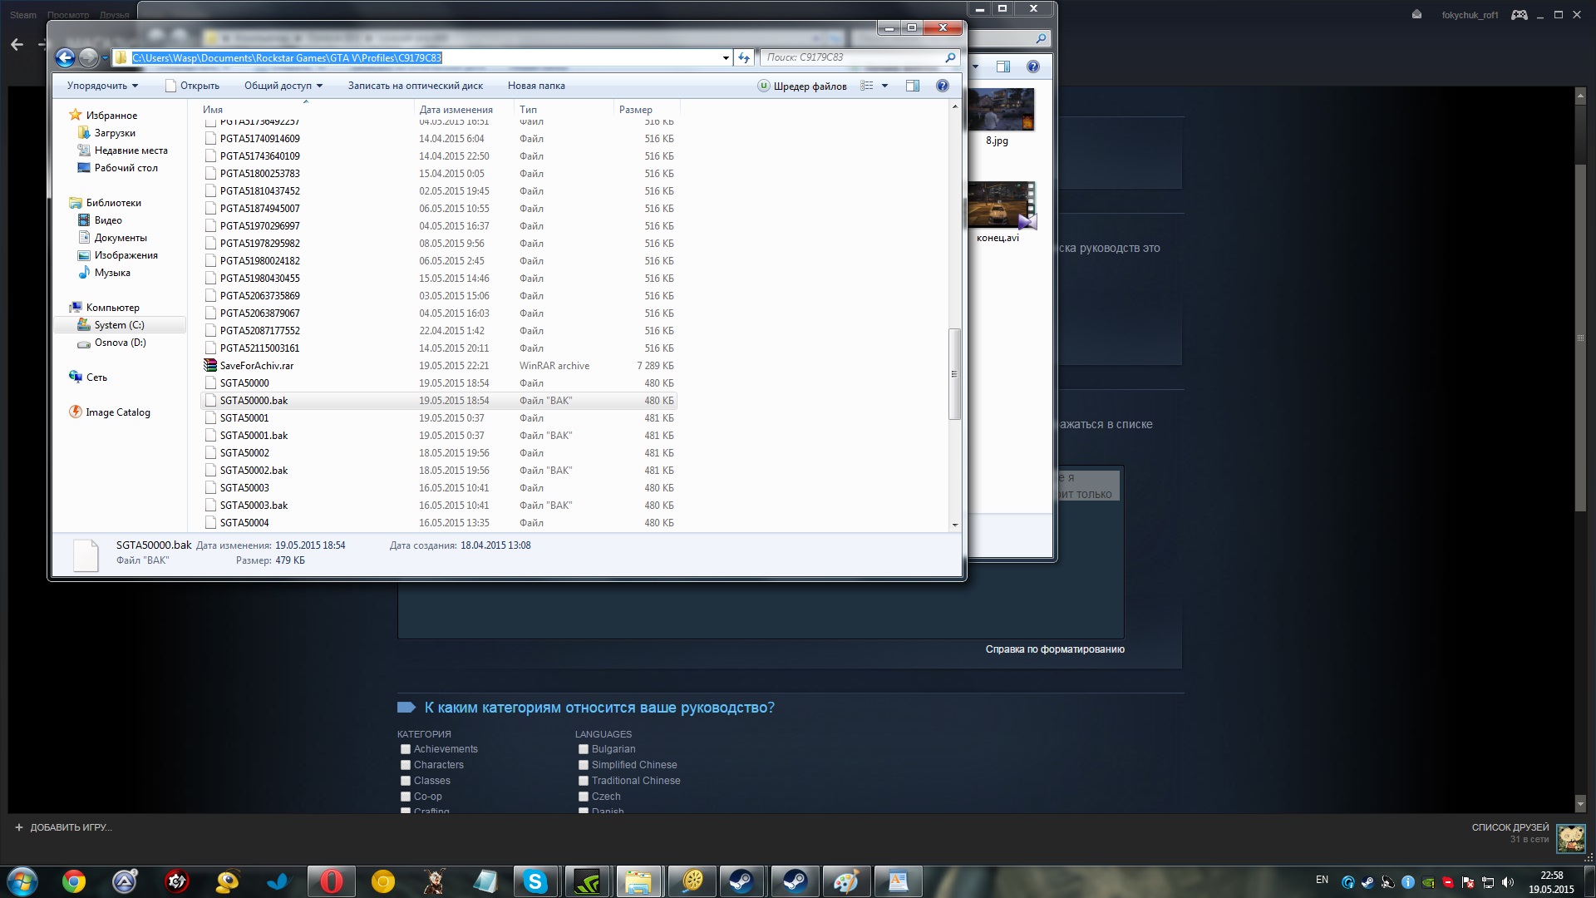Image resolution: width=1596 pixels, height=898 pixels.
Task: Open Справка по форматированию link
Action: click(1055, 649)
